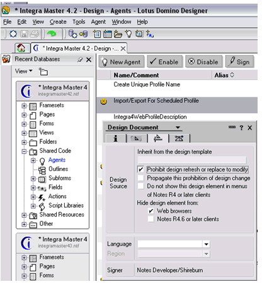The width and height of the screenshot is (262, 284).
Task: Click the lightbulb agent toolbar icon
Action: click(x=128, y=34)
